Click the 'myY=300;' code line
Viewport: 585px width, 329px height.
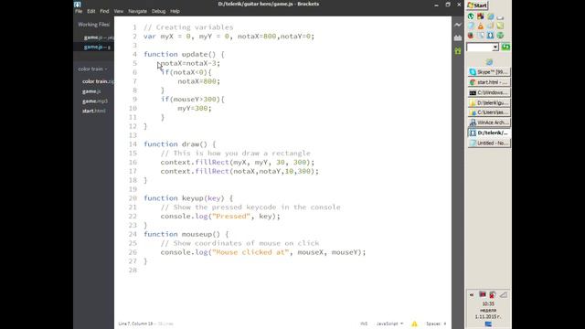(195, 108)
